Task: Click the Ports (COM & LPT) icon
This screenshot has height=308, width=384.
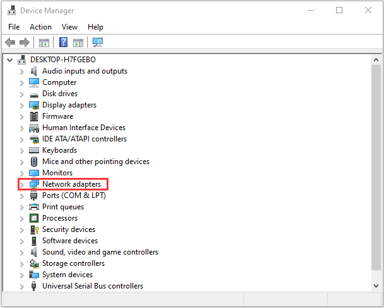Action: click(x=34, y=195)
